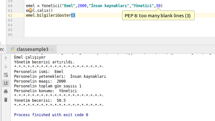Click "Yonetim becerisi: 50.5" output line
This screenshot has height=121, width=215.
40,101
